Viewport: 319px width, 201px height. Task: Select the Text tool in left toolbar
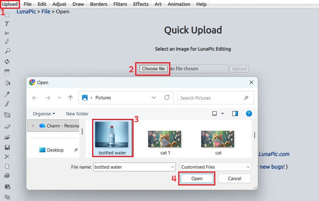coord(7,24)
